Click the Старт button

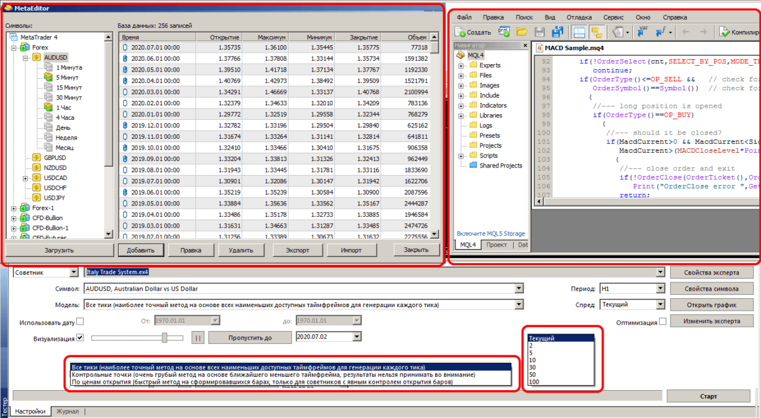tap(708, 396)
